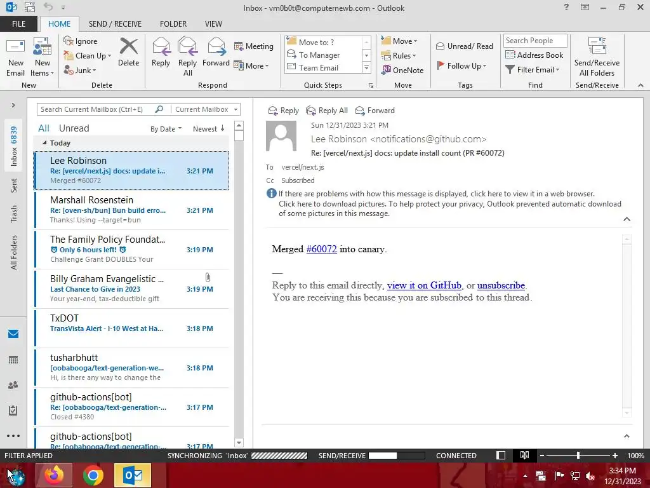The width and height of the screenshot is (650, 488).
Task: Open the Sent folder
Action: click(14, 186)
